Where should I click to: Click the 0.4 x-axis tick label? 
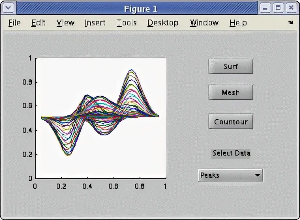87,186
